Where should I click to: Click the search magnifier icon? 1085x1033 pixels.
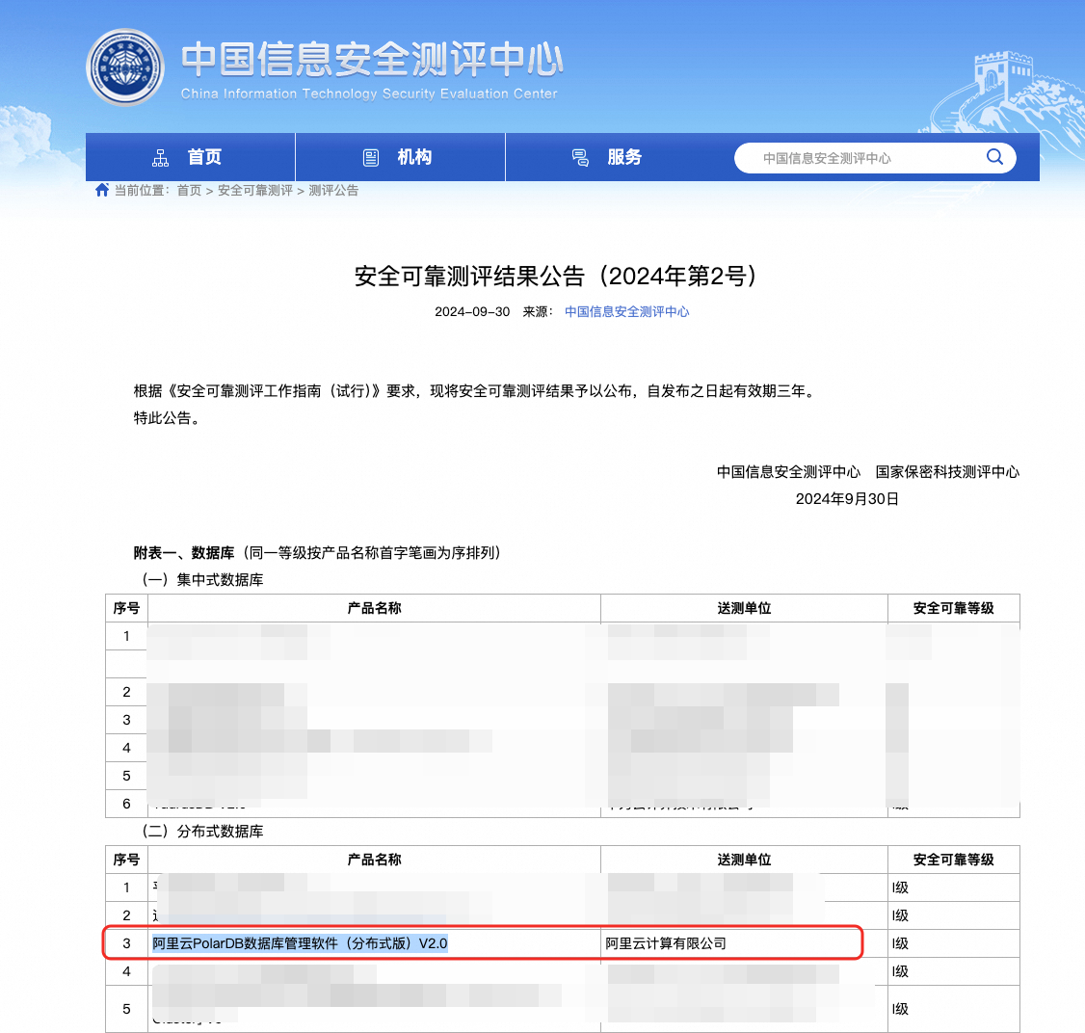click(994, 157)
